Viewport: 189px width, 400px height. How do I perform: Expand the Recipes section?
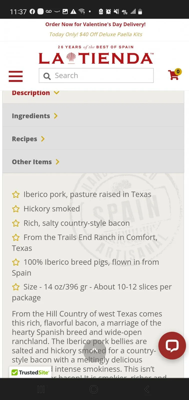28,139
